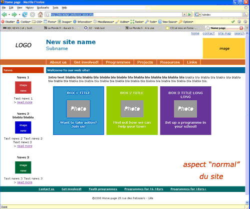Open the About us navigation item
This screenshot has width=250, height=209.
[x=58, y=62]
